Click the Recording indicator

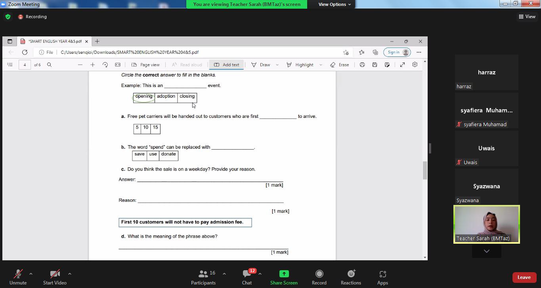pyautogui.click(x=32, y=17)
